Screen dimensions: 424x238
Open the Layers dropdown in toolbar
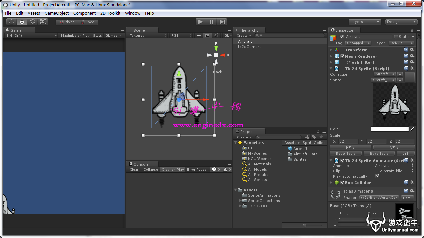365,22
